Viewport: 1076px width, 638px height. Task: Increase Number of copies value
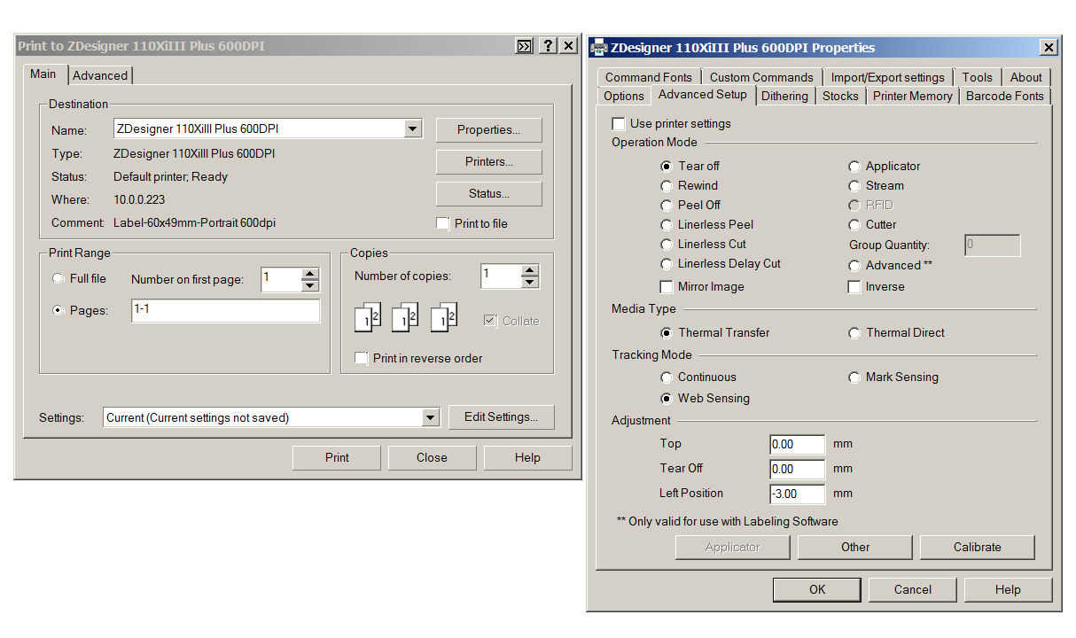pyautogui.click(x=530, y=270)
